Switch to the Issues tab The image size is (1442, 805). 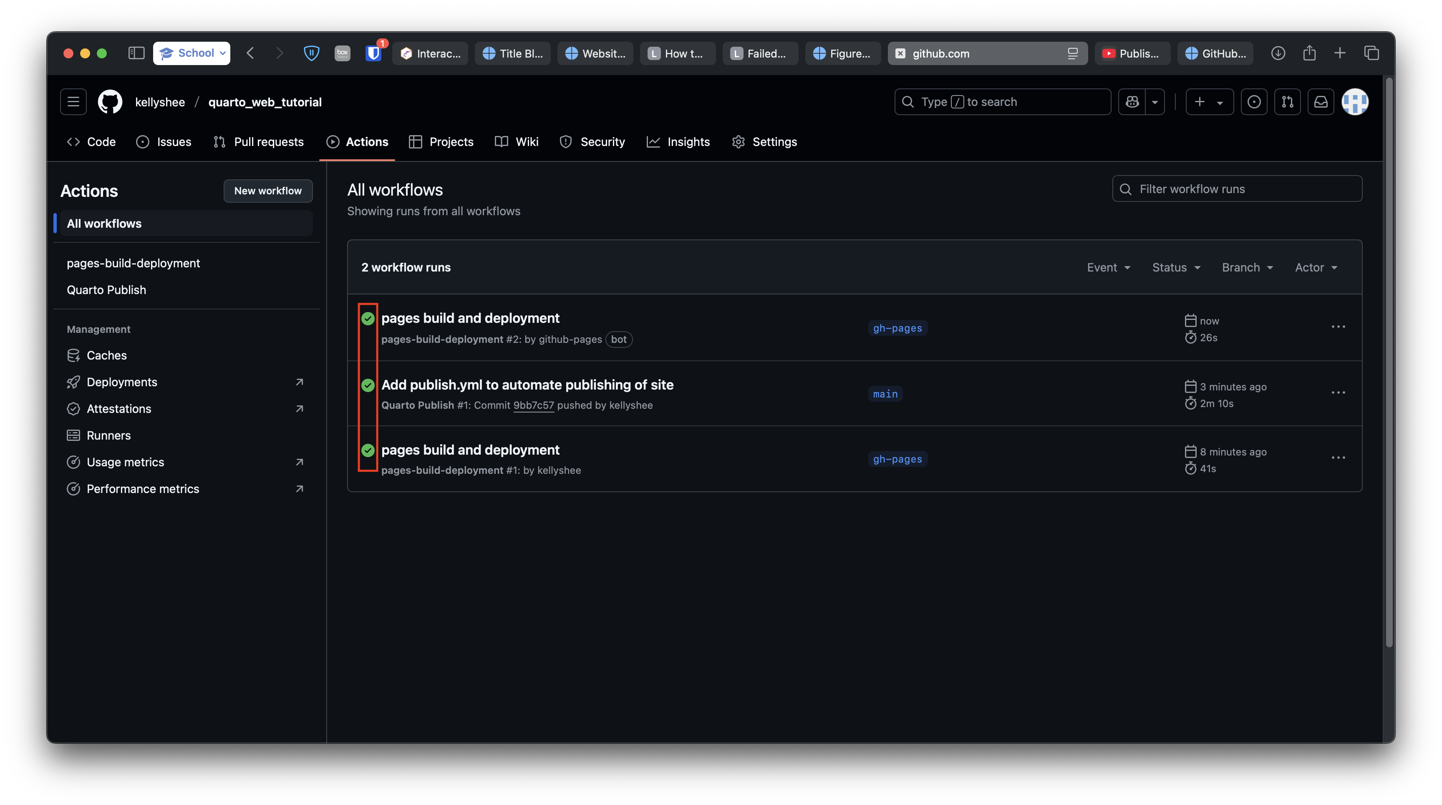click(x=164, y=142)
